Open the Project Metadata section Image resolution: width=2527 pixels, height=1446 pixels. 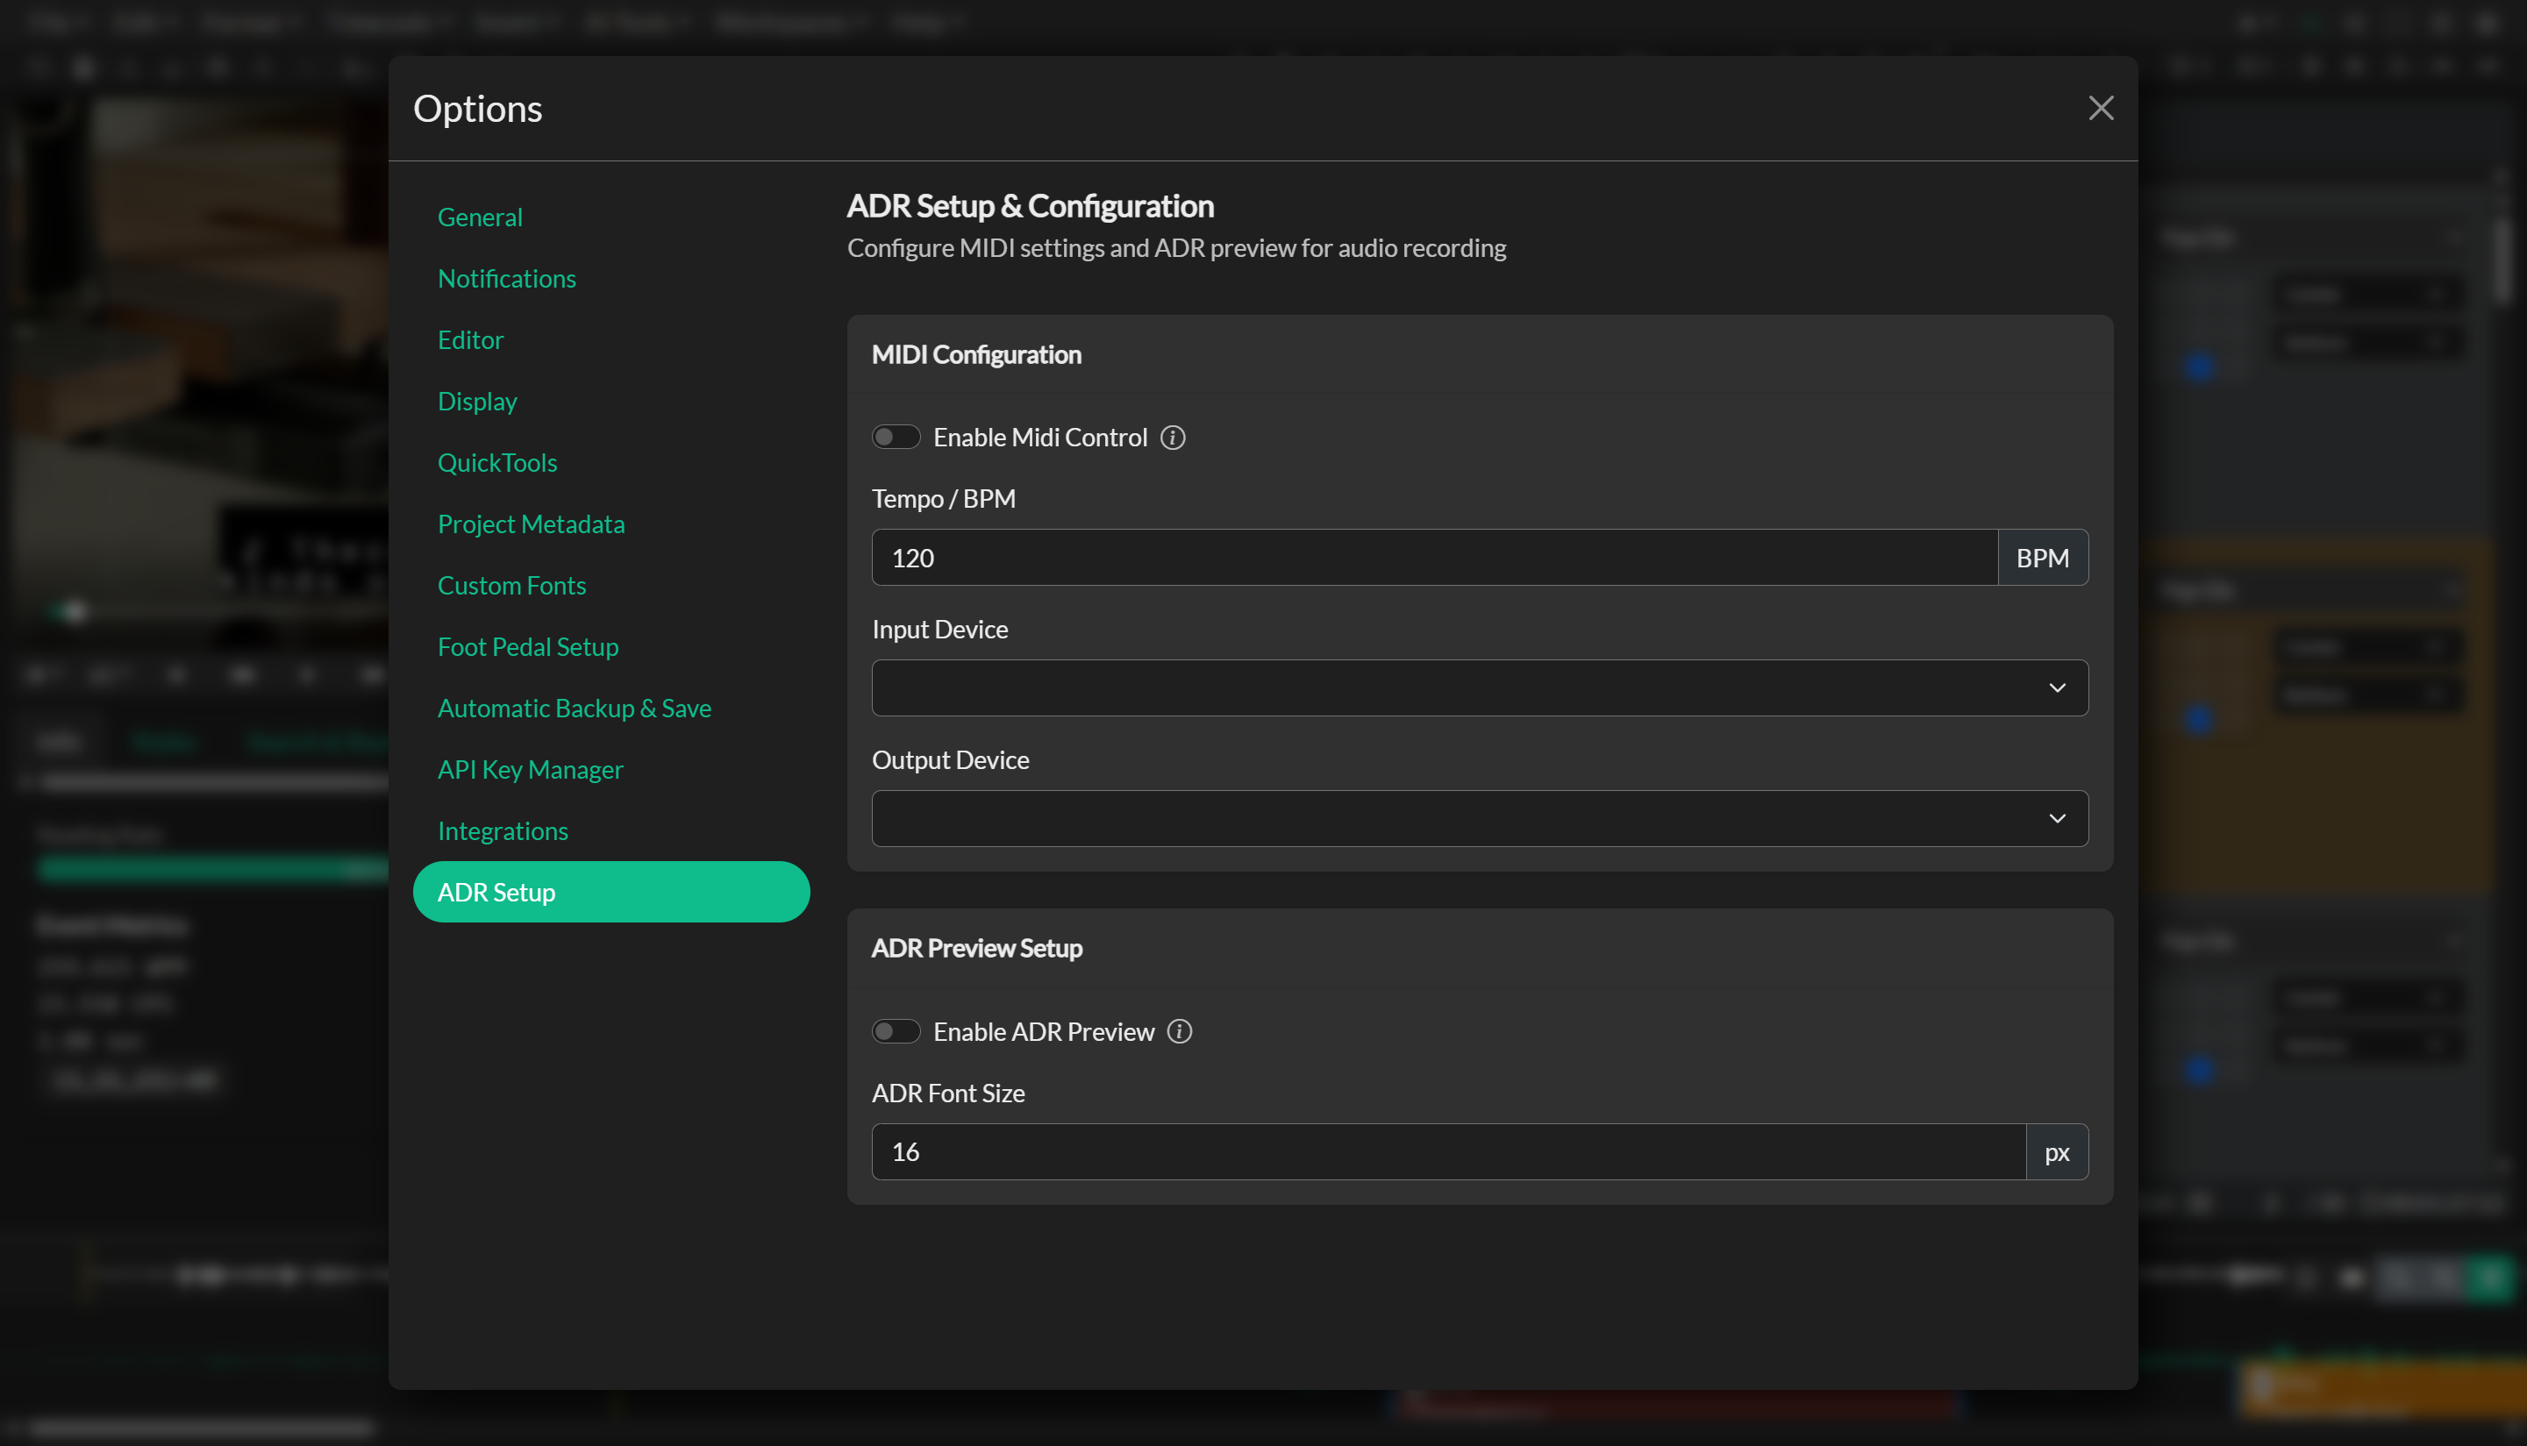(532, 524)
